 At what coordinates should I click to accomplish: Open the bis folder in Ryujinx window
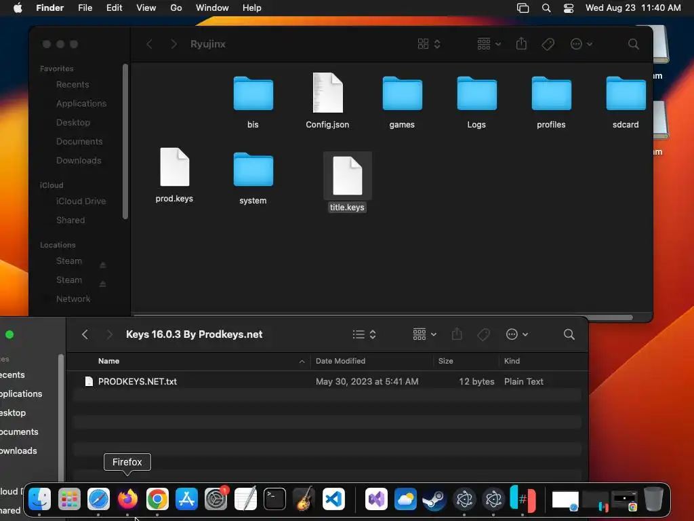[x=253, y=94]
